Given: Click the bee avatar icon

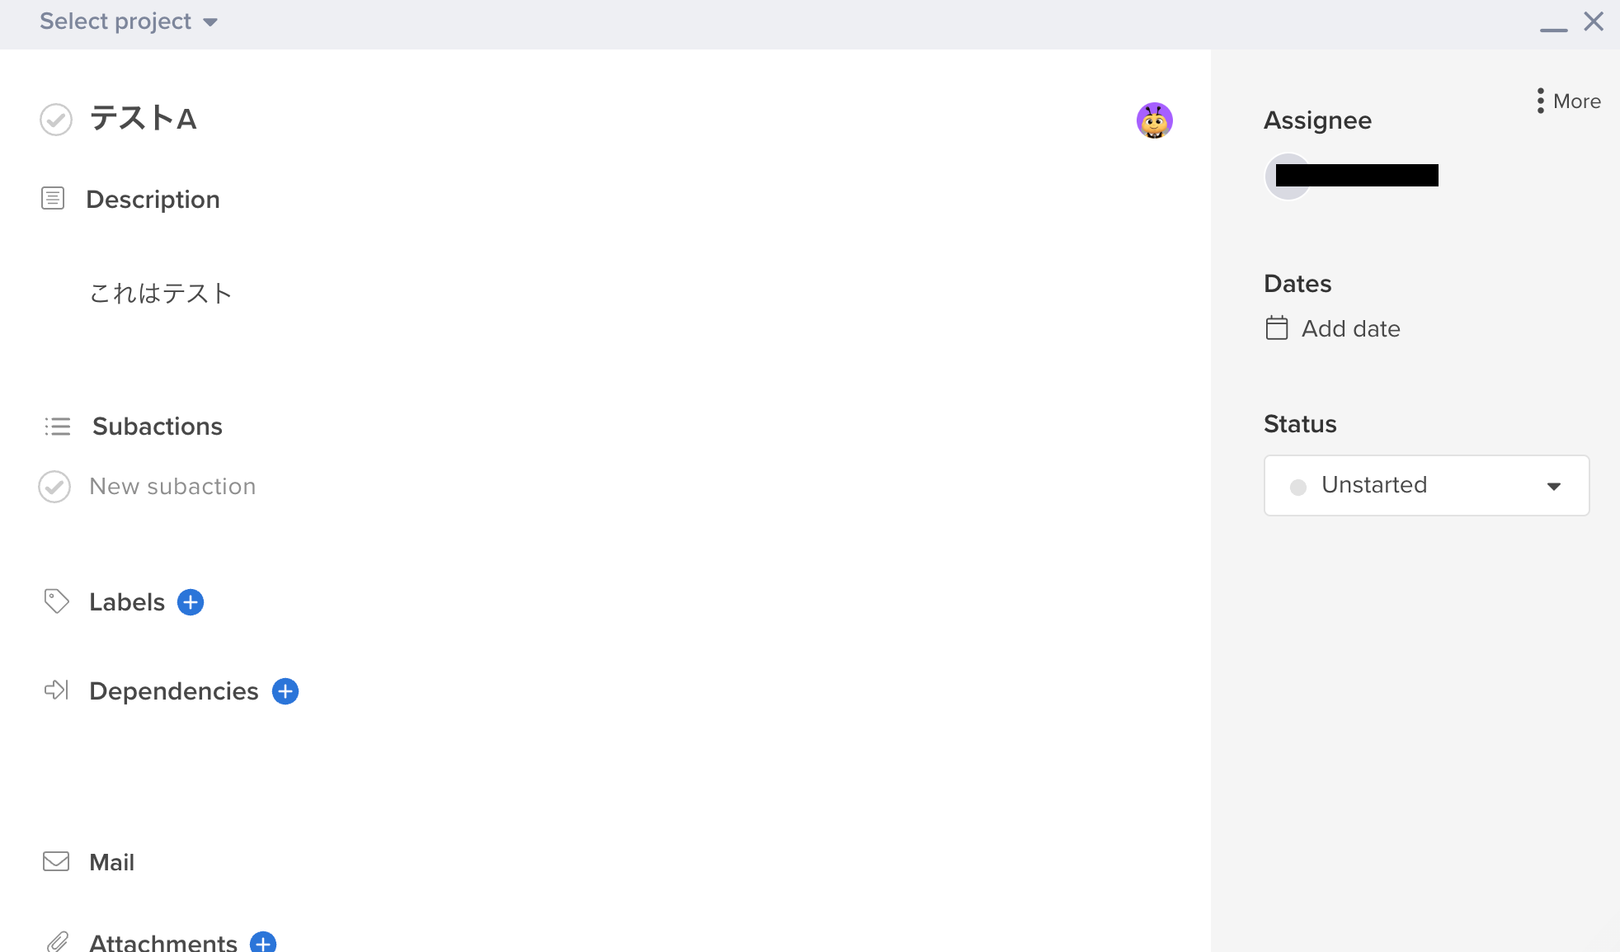Looking at the screenshot, I should (1154, 120).
